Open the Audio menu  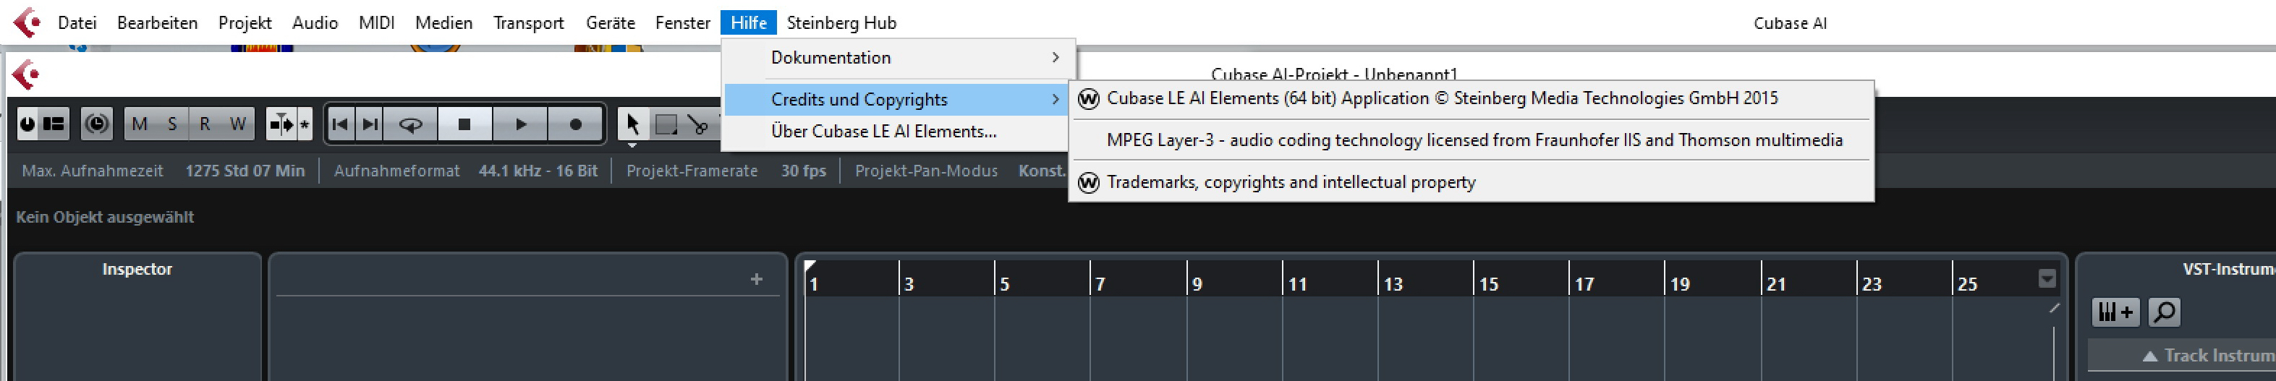(x=315, y=23)
